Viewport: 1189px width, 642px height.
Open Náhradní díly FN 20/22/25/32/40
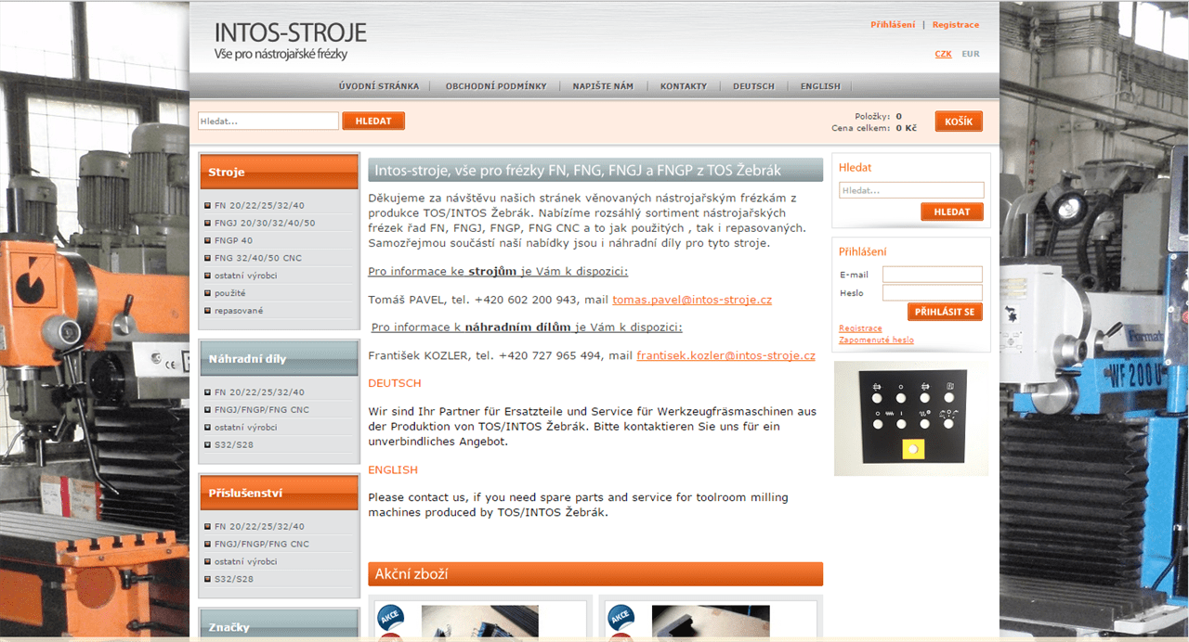(x=259, y=392)
